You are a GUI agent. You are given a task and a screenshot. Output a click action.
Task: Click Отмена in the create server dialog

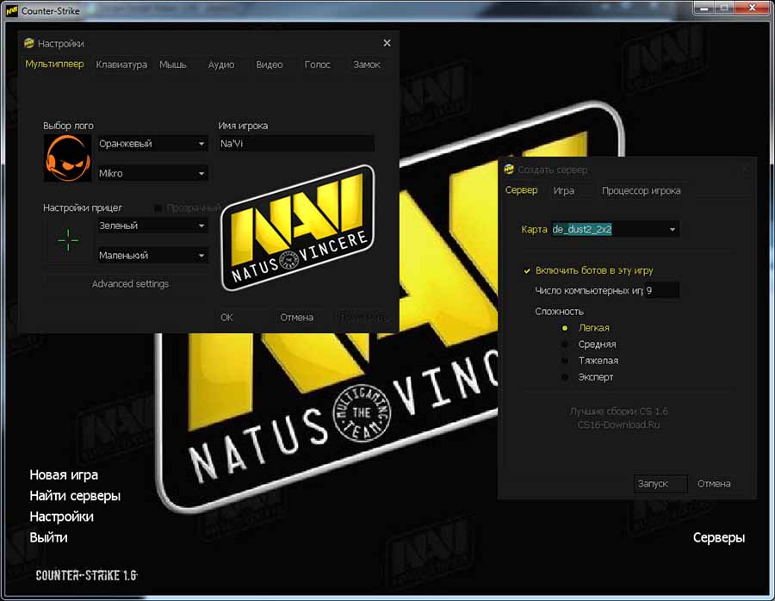(714, 484)
